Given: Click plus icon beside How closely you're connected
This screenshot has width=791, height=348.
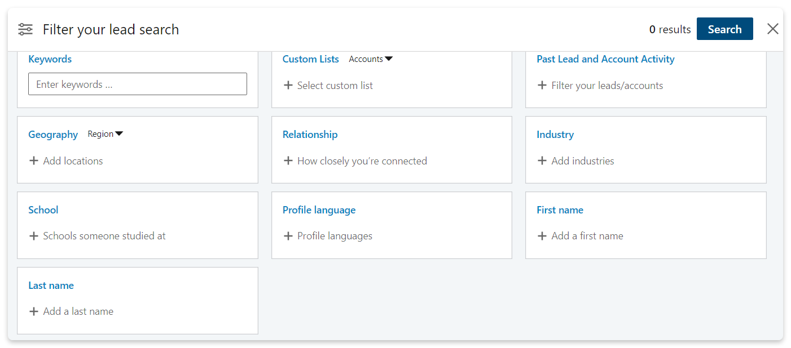Looking at the screenshot, I should (x=288, y=161).
